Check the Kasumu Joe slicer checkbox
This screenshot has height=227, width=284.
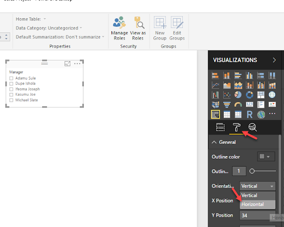[x=11, y=95]
